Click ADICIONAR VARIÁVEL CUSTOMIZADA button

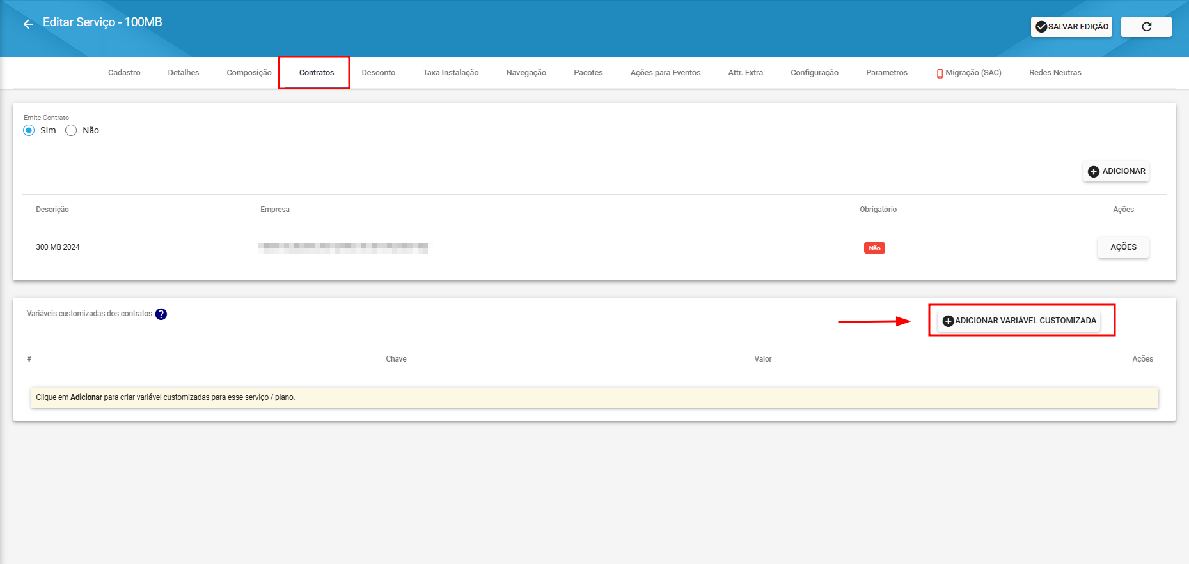1019,321
